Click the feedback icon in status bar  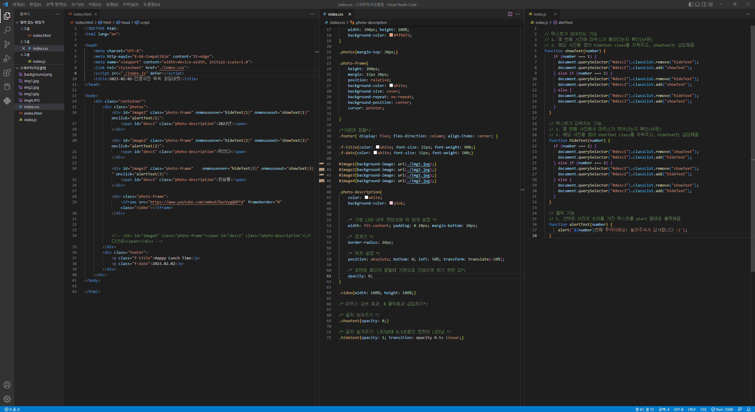click(740, 409)
